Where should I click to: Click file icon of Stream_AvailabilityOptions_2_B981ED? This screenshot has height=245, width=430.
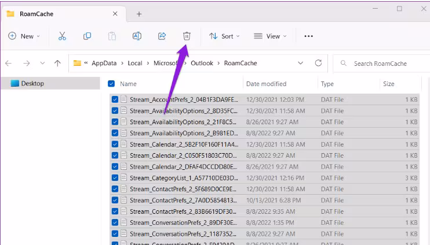pyautogui.click(x=124, y=133)
